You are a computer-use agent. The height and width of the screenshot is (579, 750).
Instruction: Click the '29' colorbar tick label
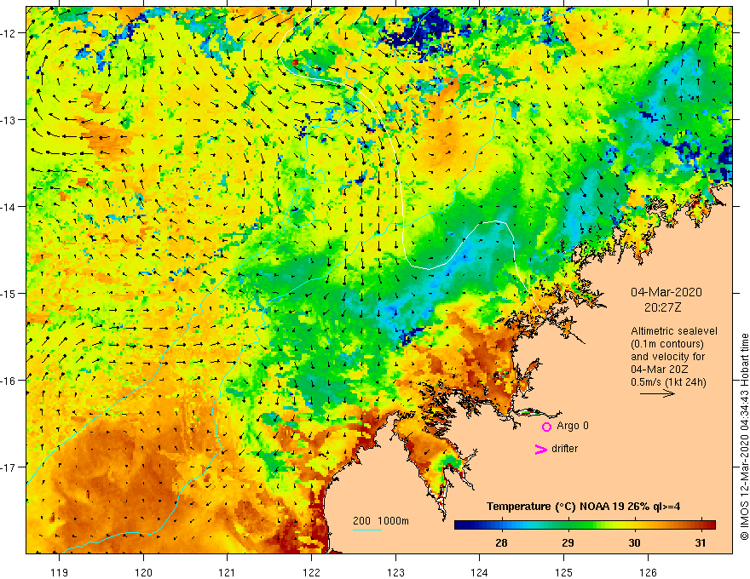[568, 543]
